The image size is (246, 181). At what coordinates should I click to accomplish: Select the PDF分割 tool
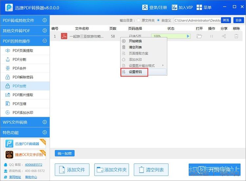pos(25,59)
